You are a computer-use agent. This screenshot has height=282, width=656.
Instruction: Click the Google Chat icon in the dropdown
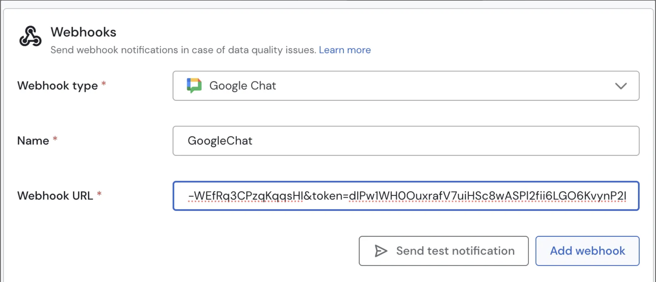tap(194, 85)
